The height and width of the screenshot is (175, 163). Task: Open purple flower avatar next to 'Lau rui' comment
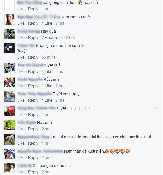click(x=9, y=139)
